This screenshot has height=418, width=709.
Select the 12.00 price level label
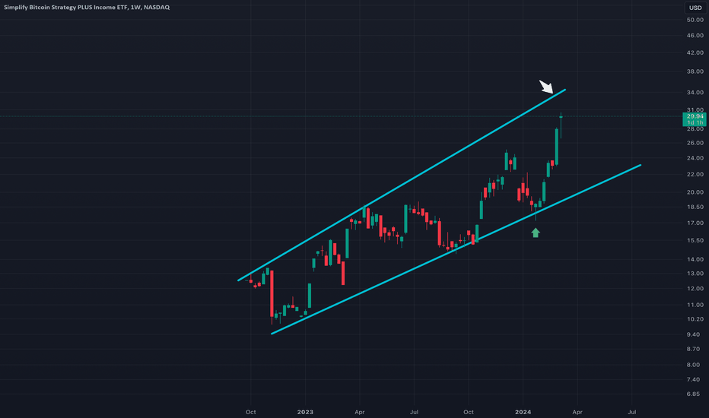point(695,288)
